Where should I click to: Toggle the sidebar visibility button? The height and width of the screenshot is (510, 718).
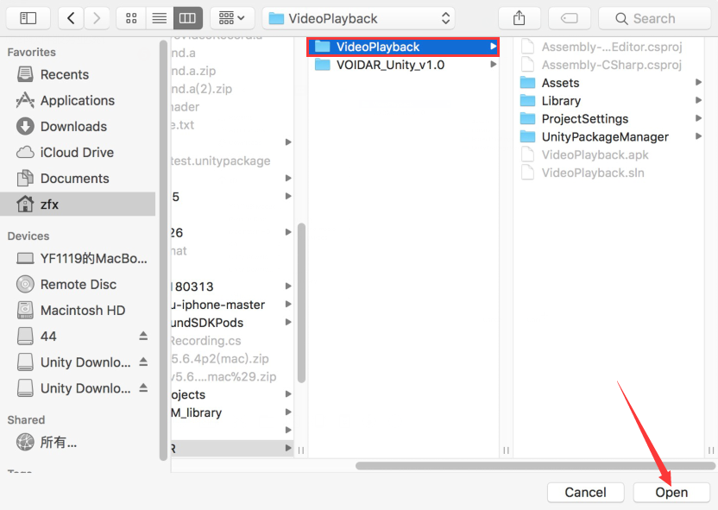coord(28,18)
